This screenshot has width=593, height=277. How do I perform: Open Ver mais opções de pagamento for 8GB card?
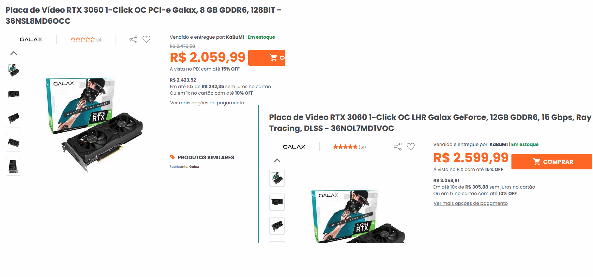point(207,103)
